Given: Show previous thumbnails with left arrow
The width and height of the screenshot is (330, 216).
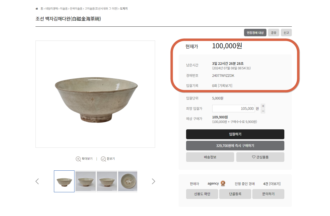Looking at the screenshot, I should pyautogui.click(x=37, y=181).
